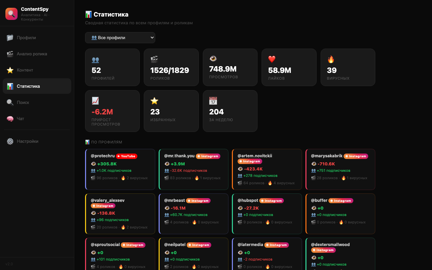Select the Вирусных stat card showing 39
This screenshot has width=432, height=270.
coord(348,67)
